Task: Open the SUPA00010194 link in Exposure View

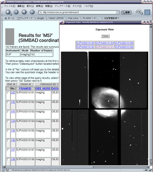Action: pyautogui.click(x=105, y=43)
